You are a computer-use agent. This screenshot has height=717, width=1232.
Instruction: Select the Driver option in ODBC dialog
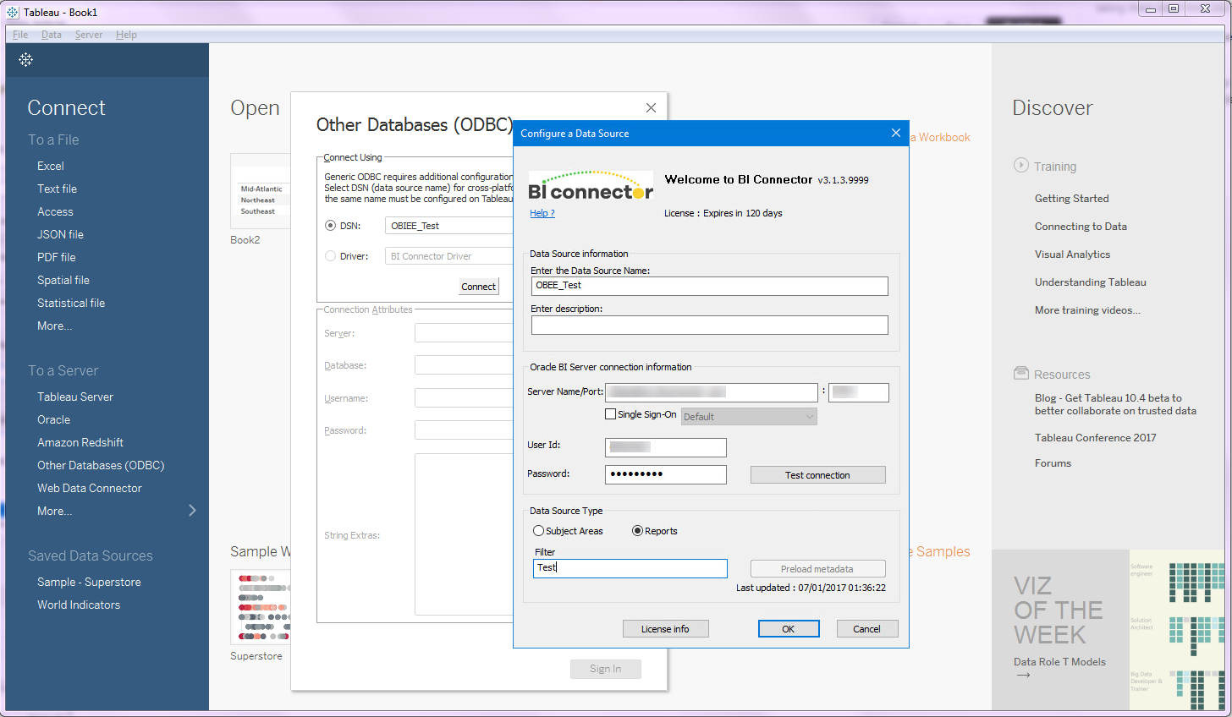click(x=331, y=255)
